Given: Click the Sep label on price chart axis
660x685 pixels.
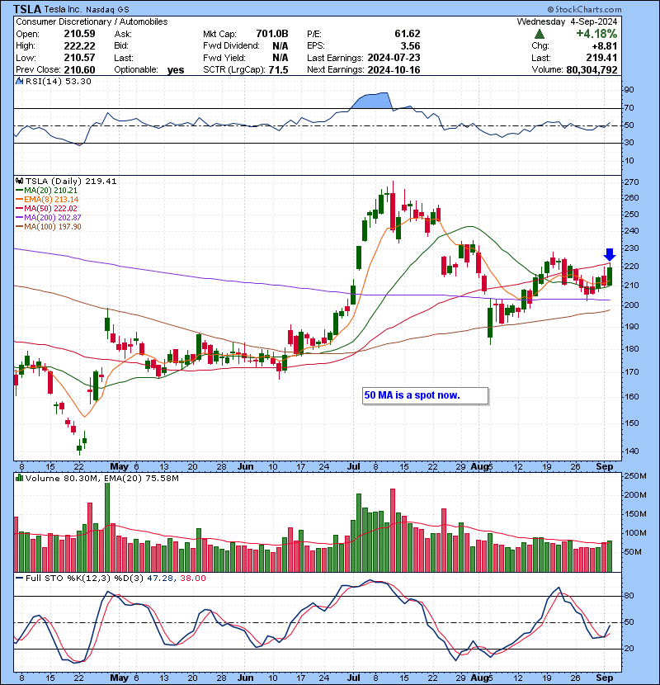Looking at the screenshot, I should tap(605, 466).
